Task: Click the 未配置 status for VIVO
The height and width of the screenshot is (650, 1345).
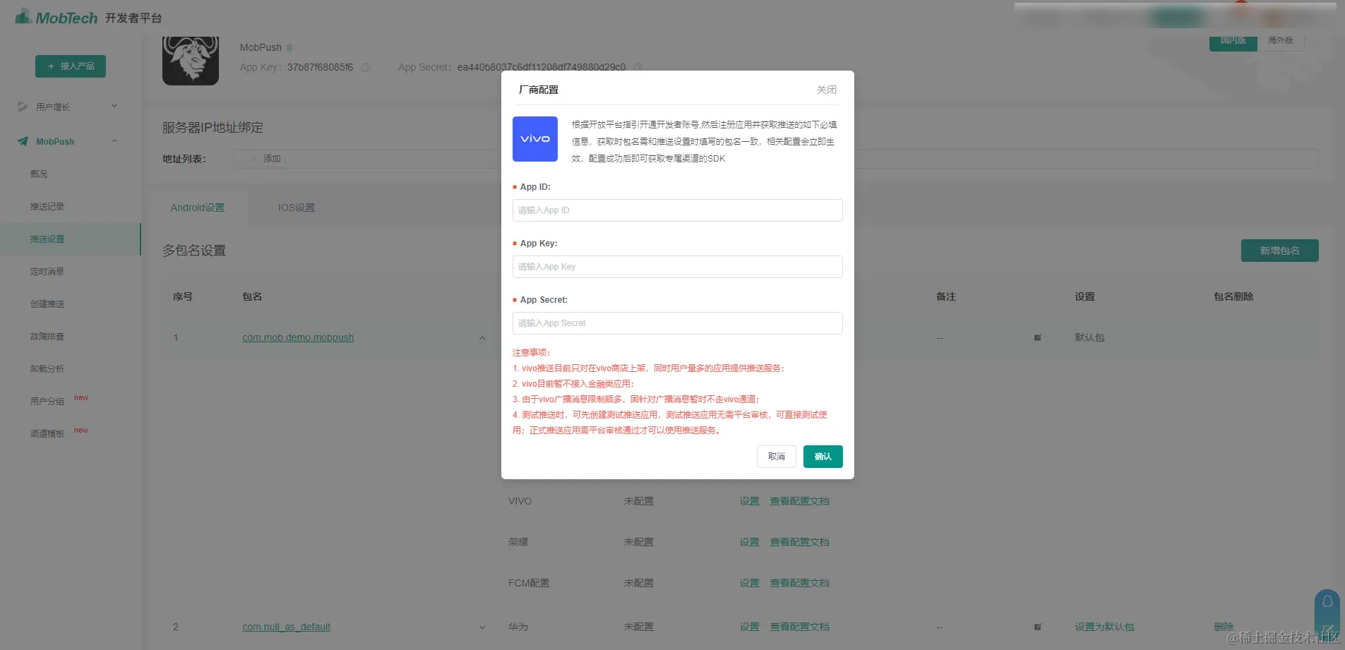Action: [x=639, y=501]
